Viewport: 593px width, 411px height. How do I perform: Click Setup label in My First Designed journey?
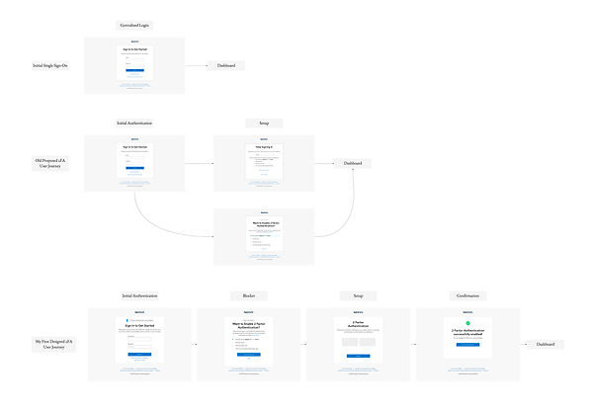358,295
